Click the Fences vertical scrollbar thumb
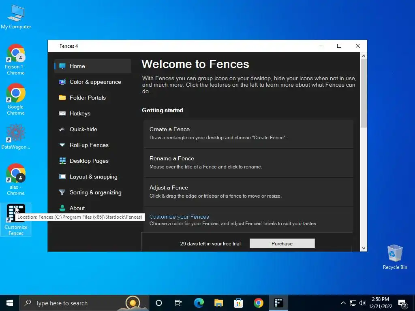The image size is (415, 311). point(364,94)
